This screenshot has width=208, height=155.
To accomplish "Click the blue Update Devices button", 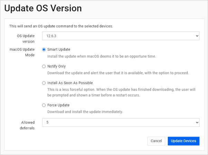I will pyautogui.click(x=183, y=141).
